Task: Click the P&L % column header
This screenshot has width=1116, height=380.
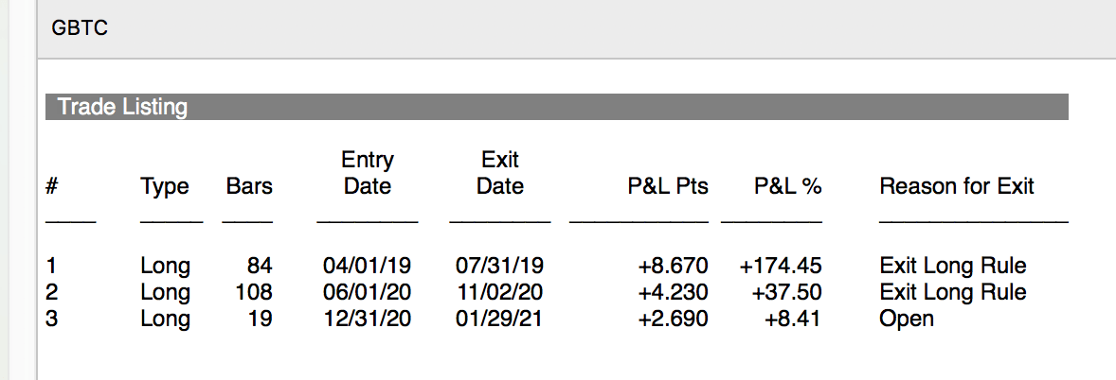Action: point(788,187)
